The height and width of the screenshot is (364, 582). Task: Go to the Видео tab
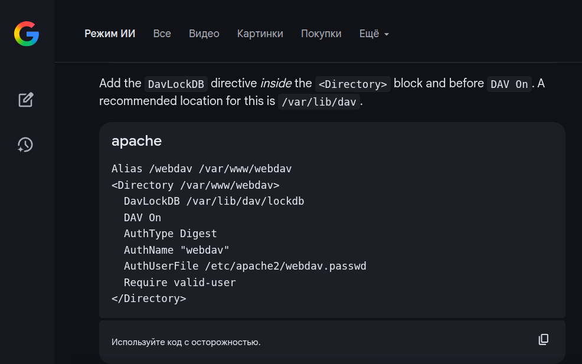(x=204, y=34)
